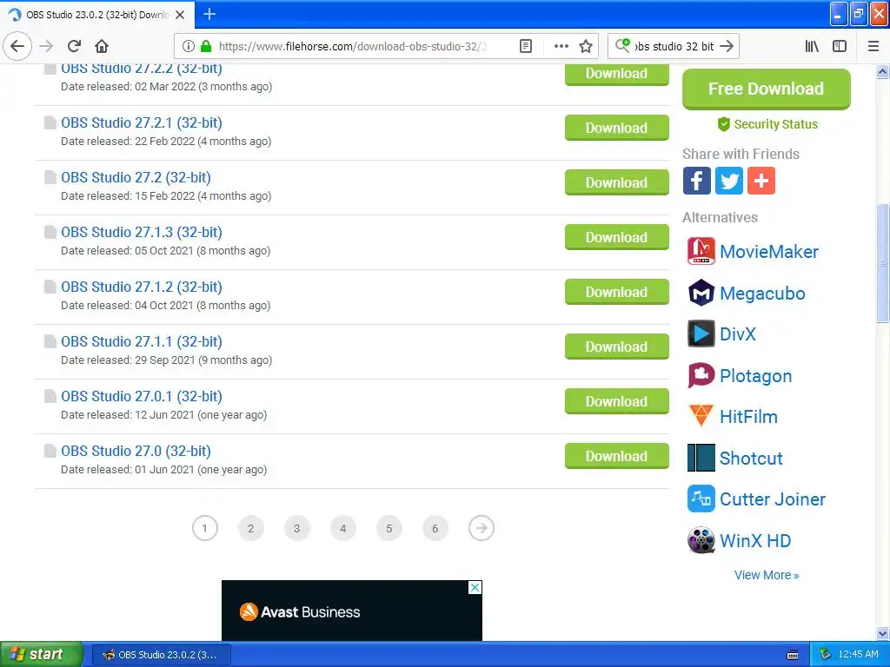Click the next page arrow in pagination
890x667 pixels.
coord(482,529)
